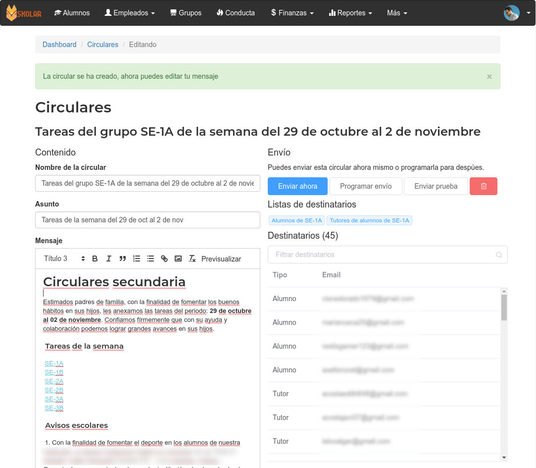This screenshot has width=536, height=468.
Task: Go to the Alumnos section
Action: [x=72, y=13]
